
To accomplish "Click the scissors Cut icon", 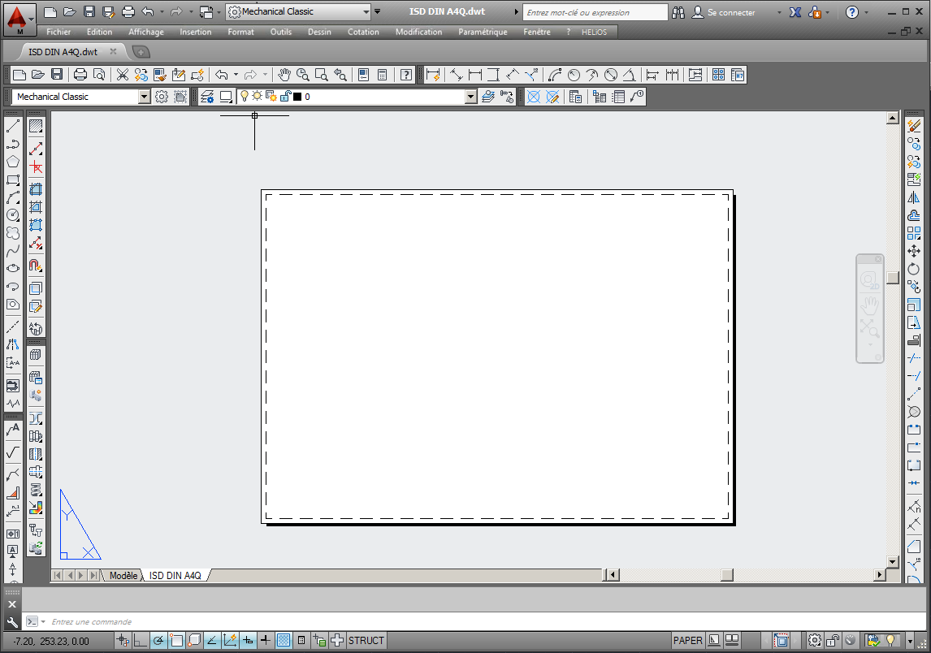I will pyautogui.click(x=122, y=75).
